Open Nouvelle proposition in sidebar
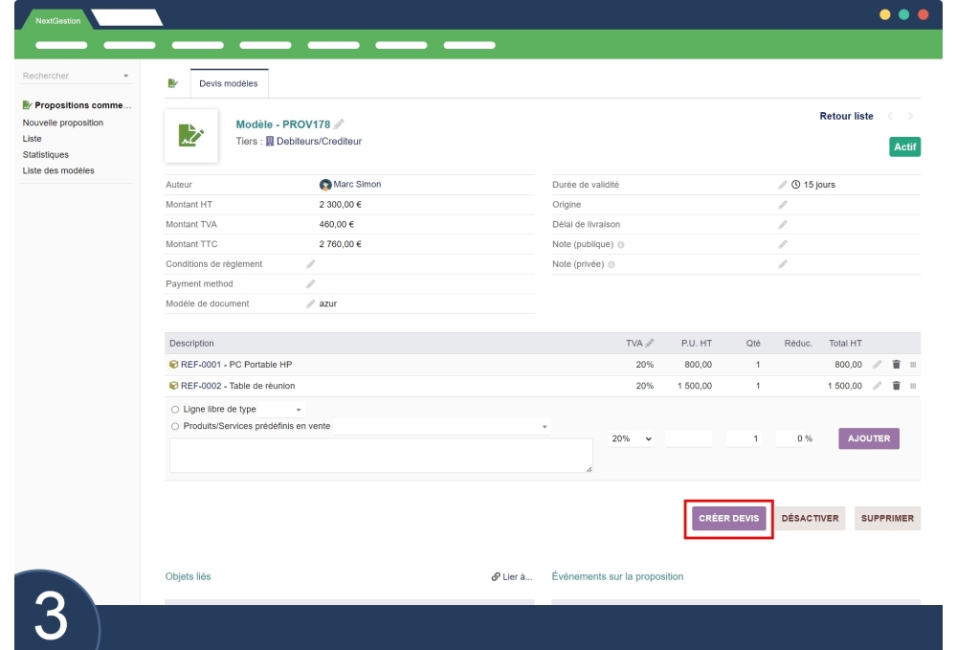Viewport: 957px width, 650px height. (63, 123)
